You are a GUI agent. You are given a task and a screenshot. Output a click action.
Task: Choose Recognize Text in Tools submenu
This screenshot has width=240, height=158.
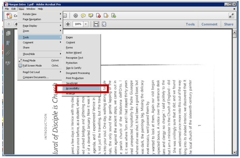click(x=75, y=58)
